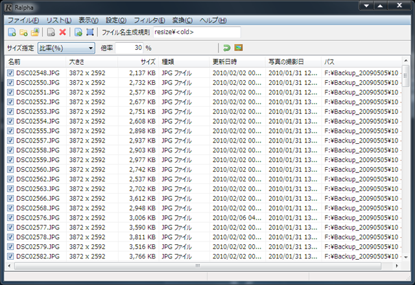The image size is (415, 285).
Task: Click the remove file from list icon
Action: click(51, 32)
